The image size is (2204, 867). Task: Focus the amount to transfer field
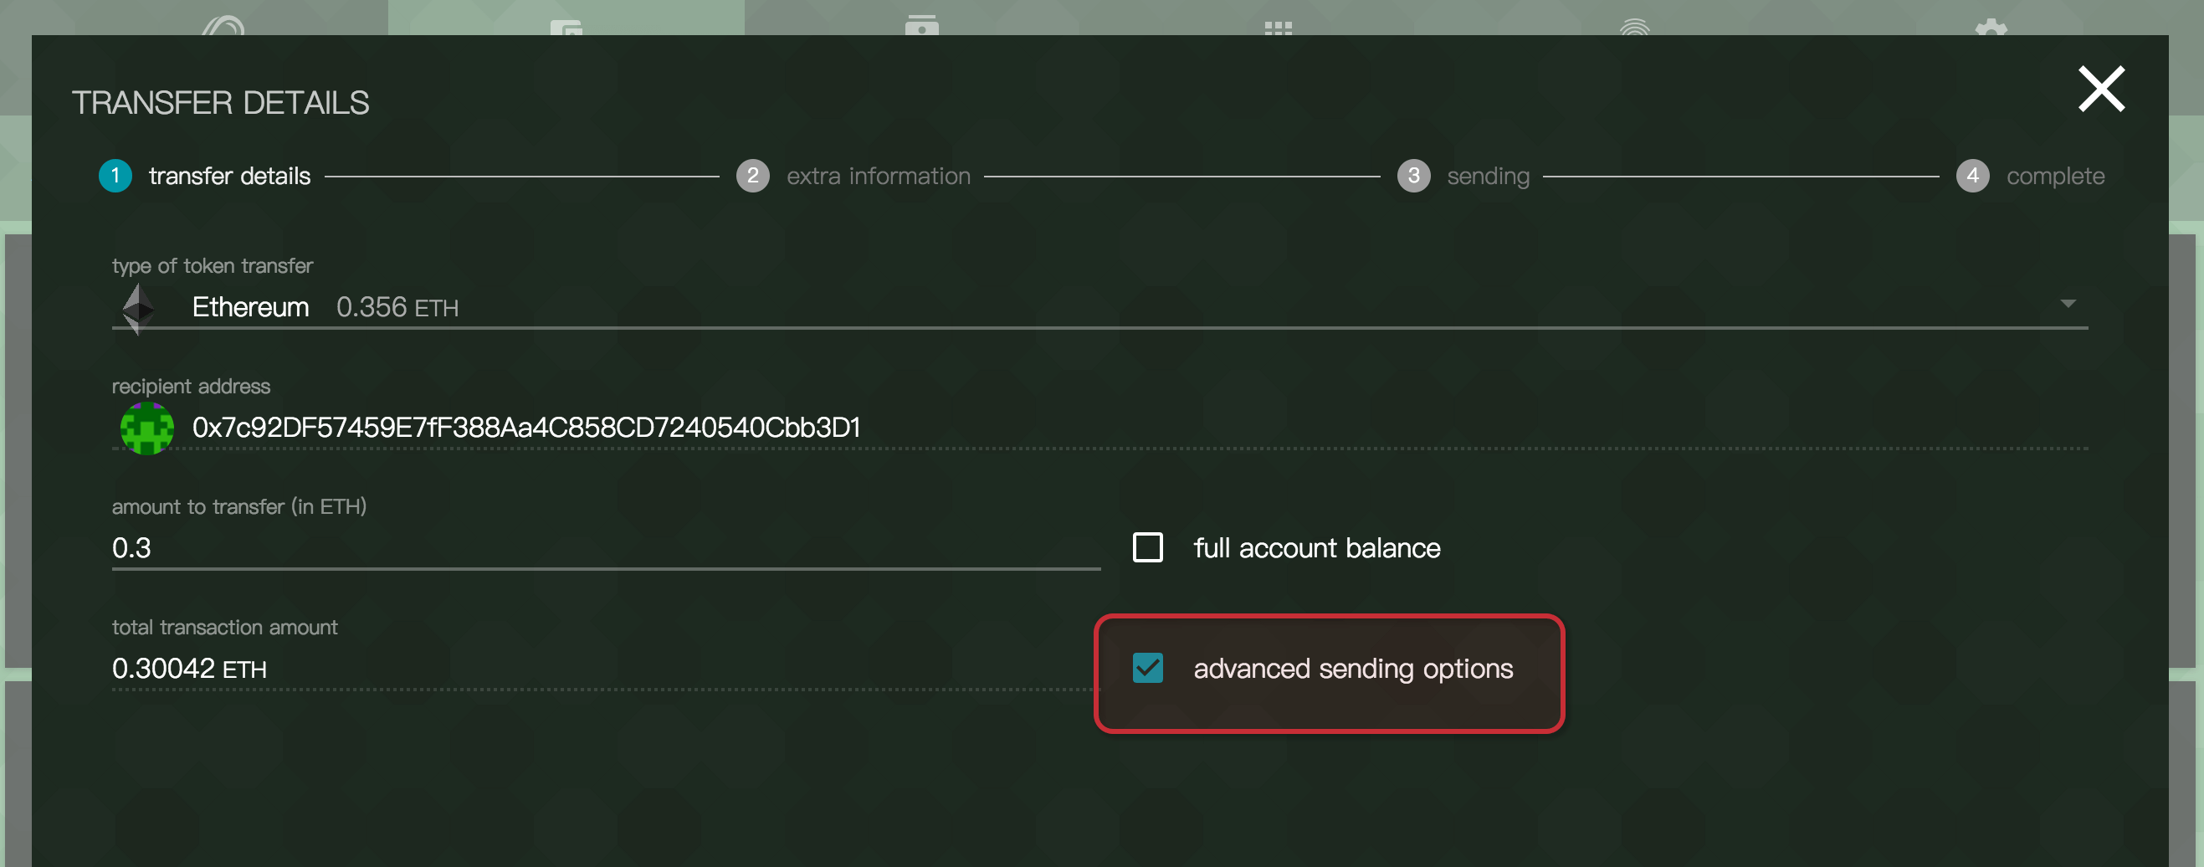tap(606, 548)
